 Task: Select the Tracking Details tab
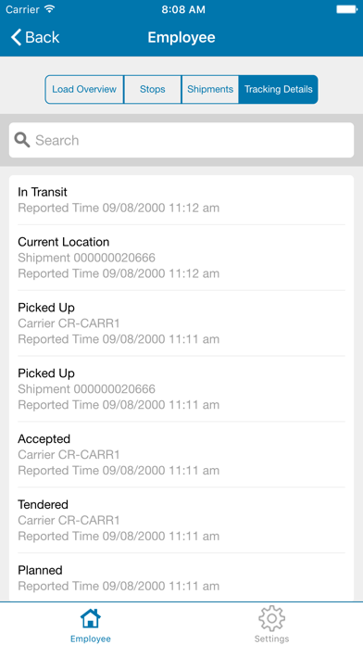click(x=279, y=89)
